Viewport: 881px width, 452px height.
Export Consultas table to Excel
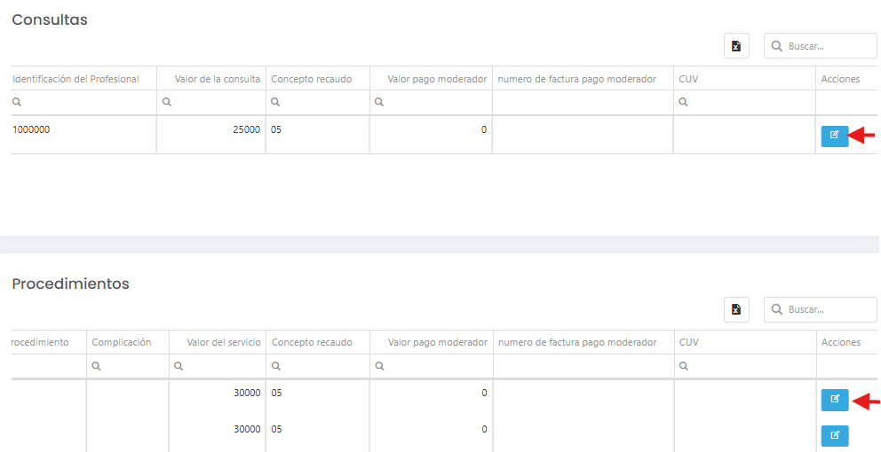tap(736, 46)
